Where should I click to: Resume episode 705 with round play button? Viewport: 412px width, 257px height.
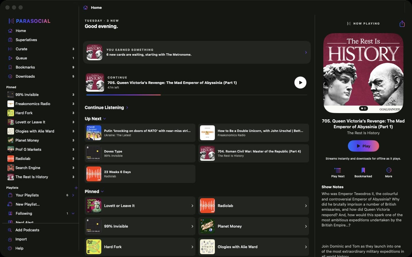[300, 83]
